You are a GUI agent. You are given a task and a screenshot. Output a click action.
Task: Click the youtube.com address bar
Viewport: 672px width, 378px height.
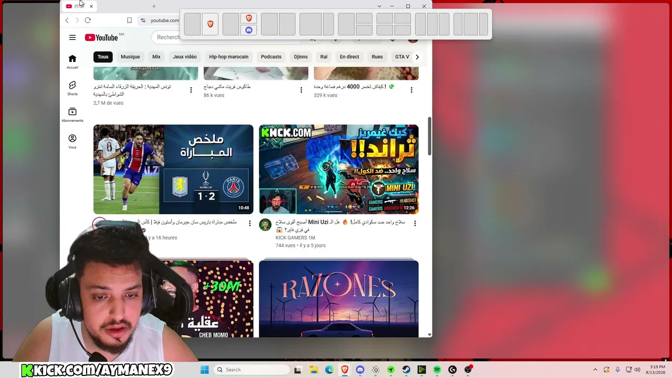[164, 20]
